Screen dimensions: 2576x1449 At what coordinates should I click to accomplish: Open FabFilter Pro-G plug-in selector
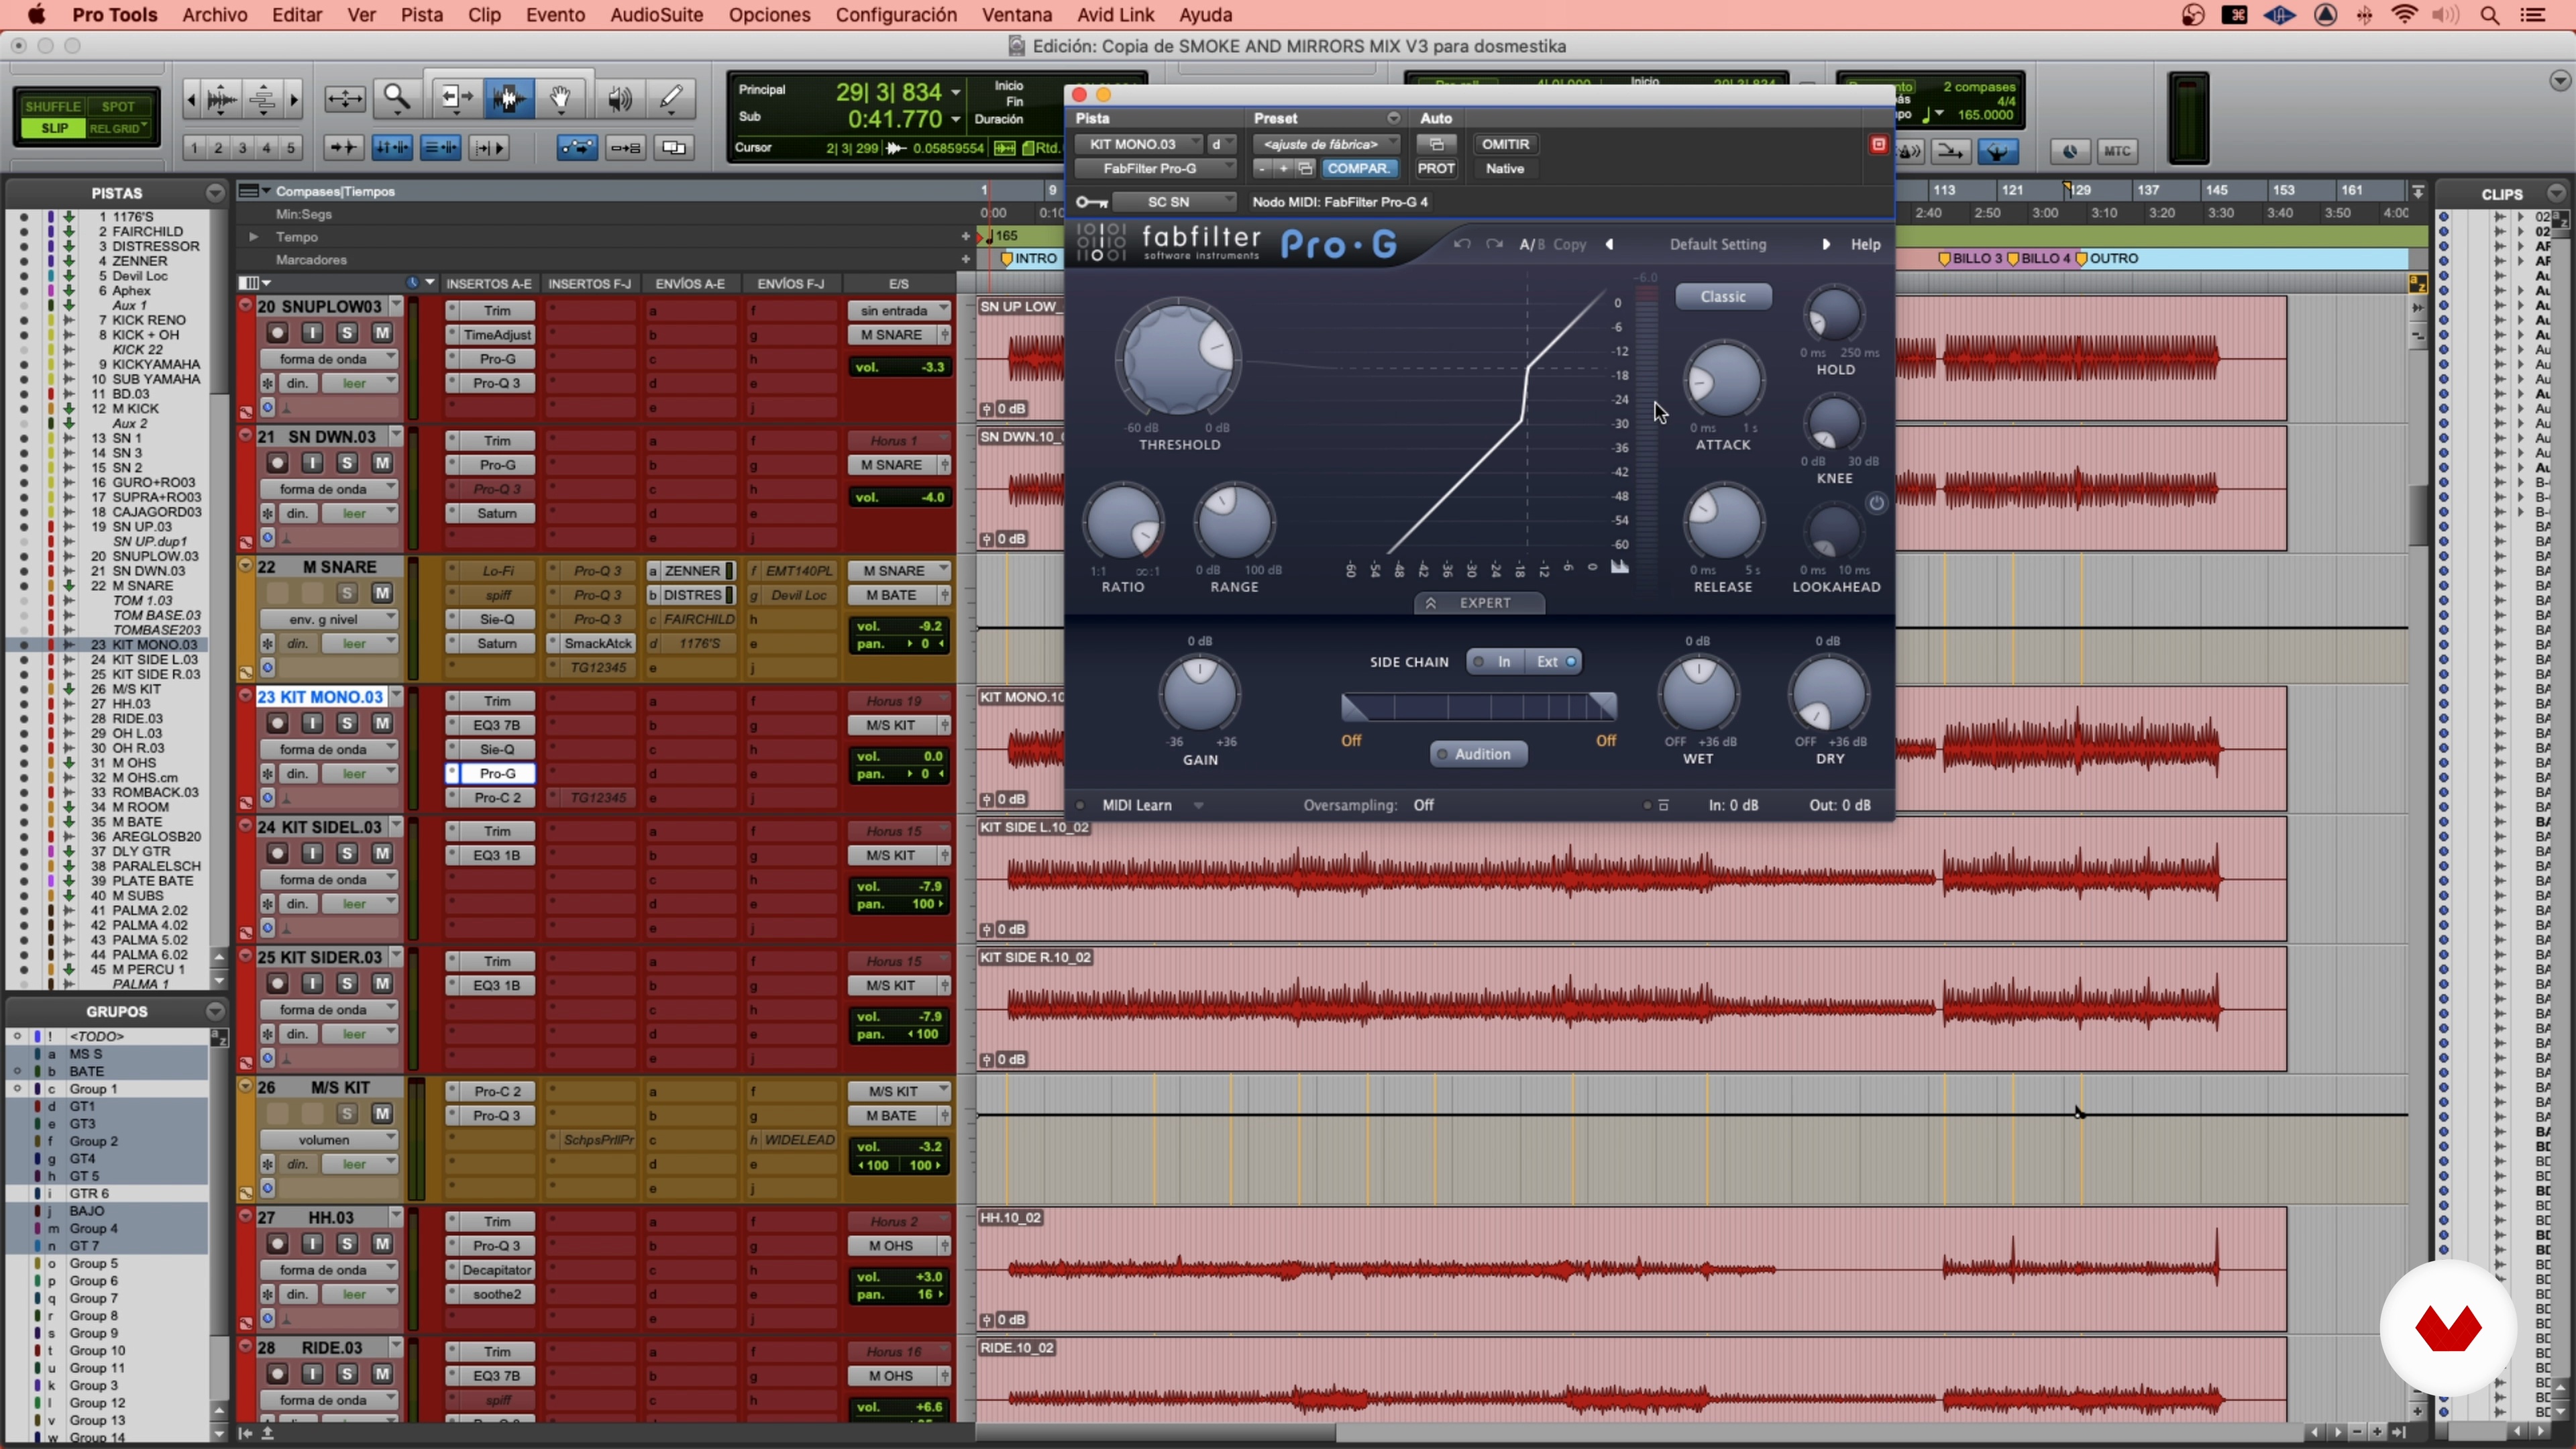[1156, 169]
